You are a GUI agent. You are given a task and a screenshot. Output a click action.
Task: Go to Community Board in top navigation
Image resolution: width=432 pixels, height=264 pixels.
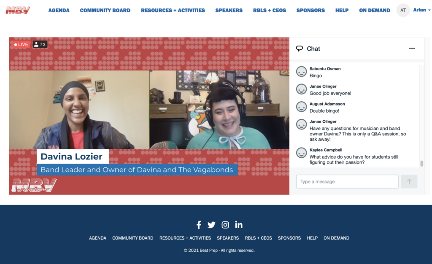(105, 11)
